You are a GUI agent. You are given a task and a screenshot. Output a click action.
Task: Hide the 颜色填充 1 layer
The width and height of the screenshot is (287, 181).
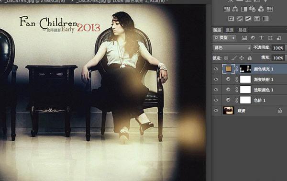[216, 69]
